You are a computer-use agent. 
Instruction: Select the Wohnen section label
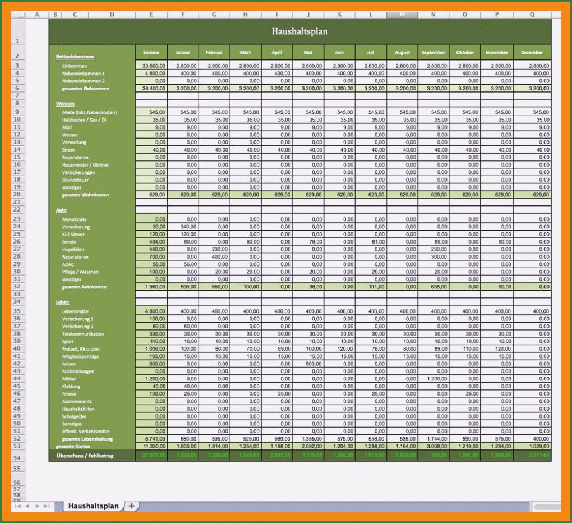pyautogui.click(x=65, y=104)
